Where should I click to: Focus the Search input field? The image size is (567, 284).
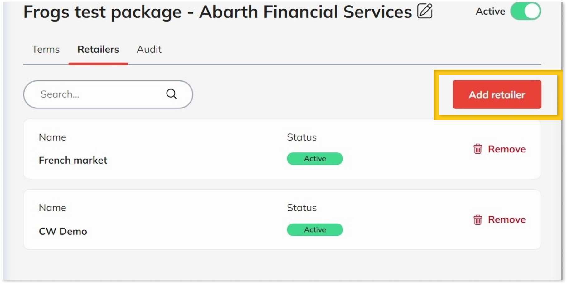coord(108,94)
